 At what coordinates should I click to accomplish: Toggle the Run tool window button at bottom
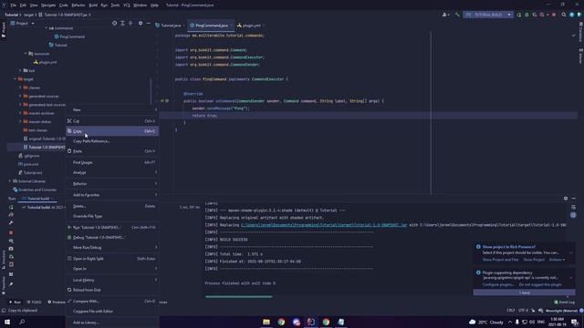click(x=16, y=302)
